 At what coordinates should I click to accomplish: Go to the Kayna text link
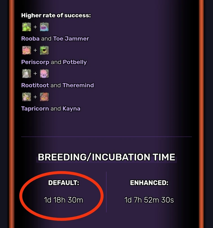click(x=71, y=109)
